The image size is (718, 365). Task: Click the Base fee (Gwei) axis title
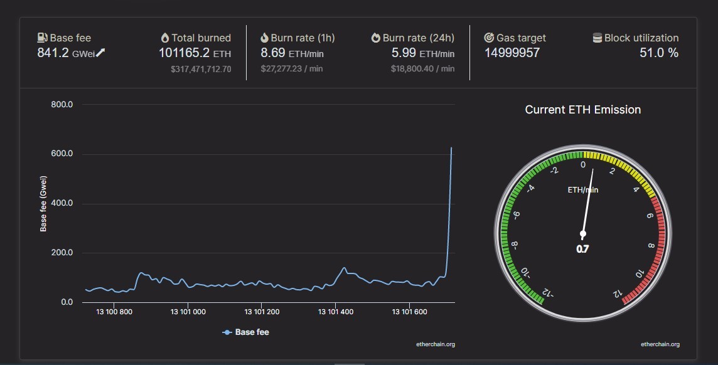pos(43,204)
